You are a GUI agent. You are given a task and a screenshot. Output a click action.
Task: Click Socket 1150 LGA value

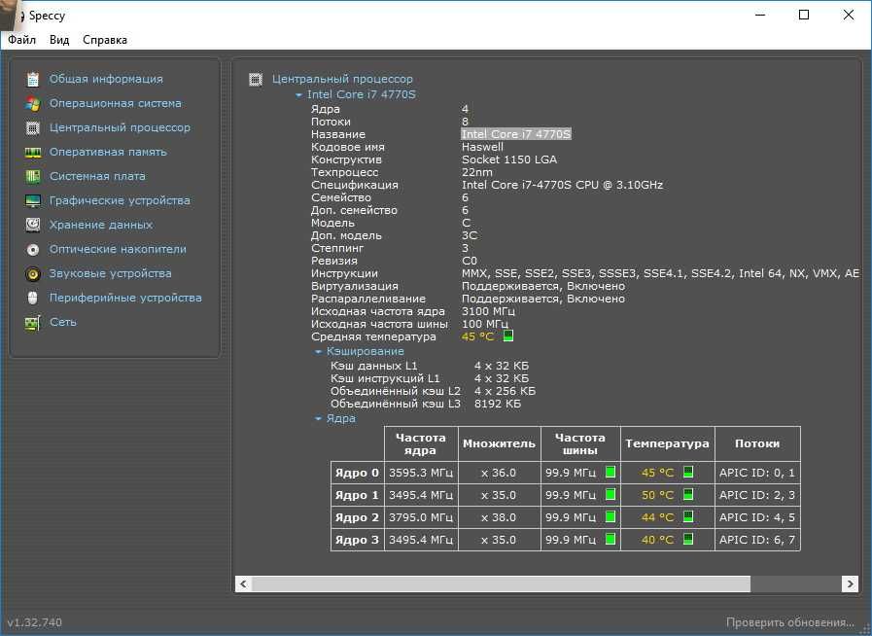[x=508, y=159]
